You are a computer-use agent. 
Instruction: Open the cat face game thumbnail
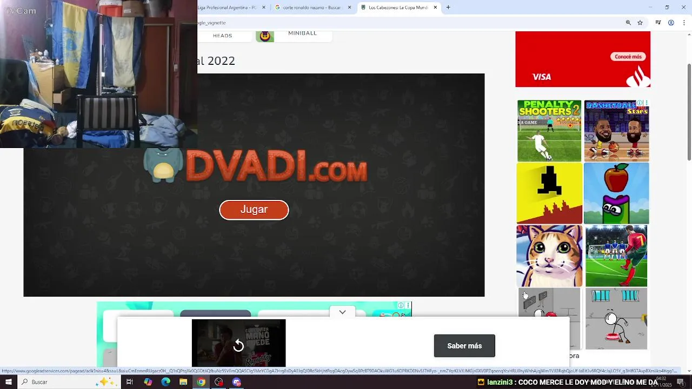(x=549, y=256)
